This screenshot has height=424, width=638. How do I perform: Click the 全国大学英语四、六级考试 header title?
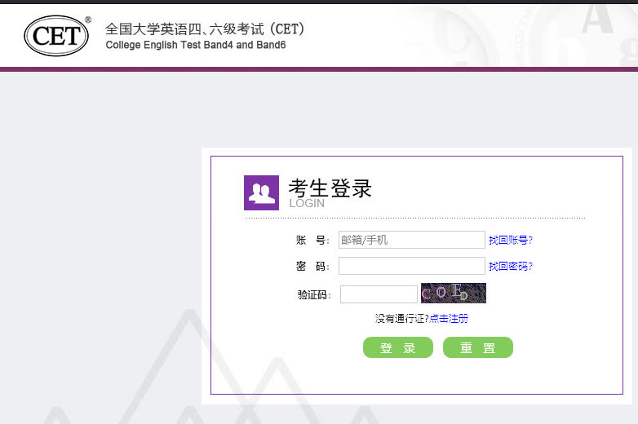coord(205,29)
